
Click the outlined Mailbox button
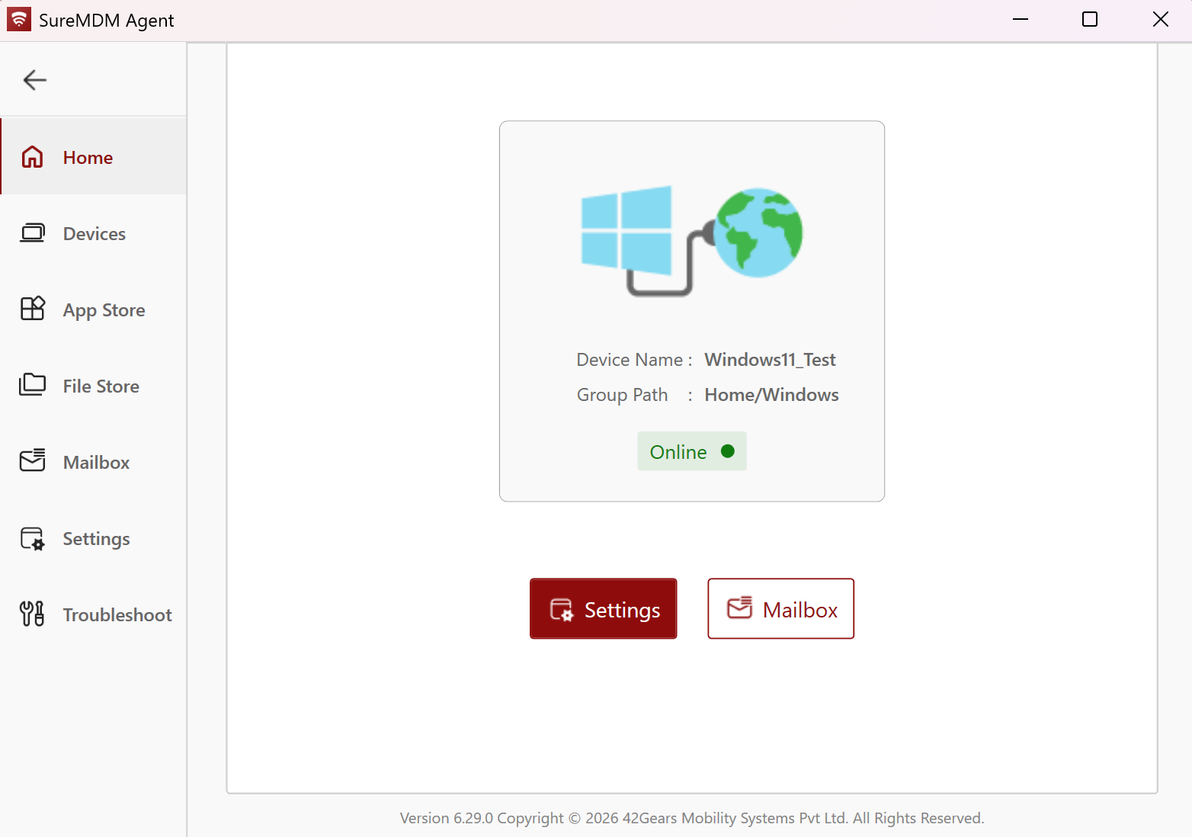[780, 608]
